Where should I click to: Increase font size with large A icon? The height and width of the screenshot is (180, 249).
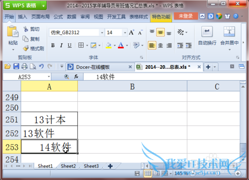(x=131, y=32)
